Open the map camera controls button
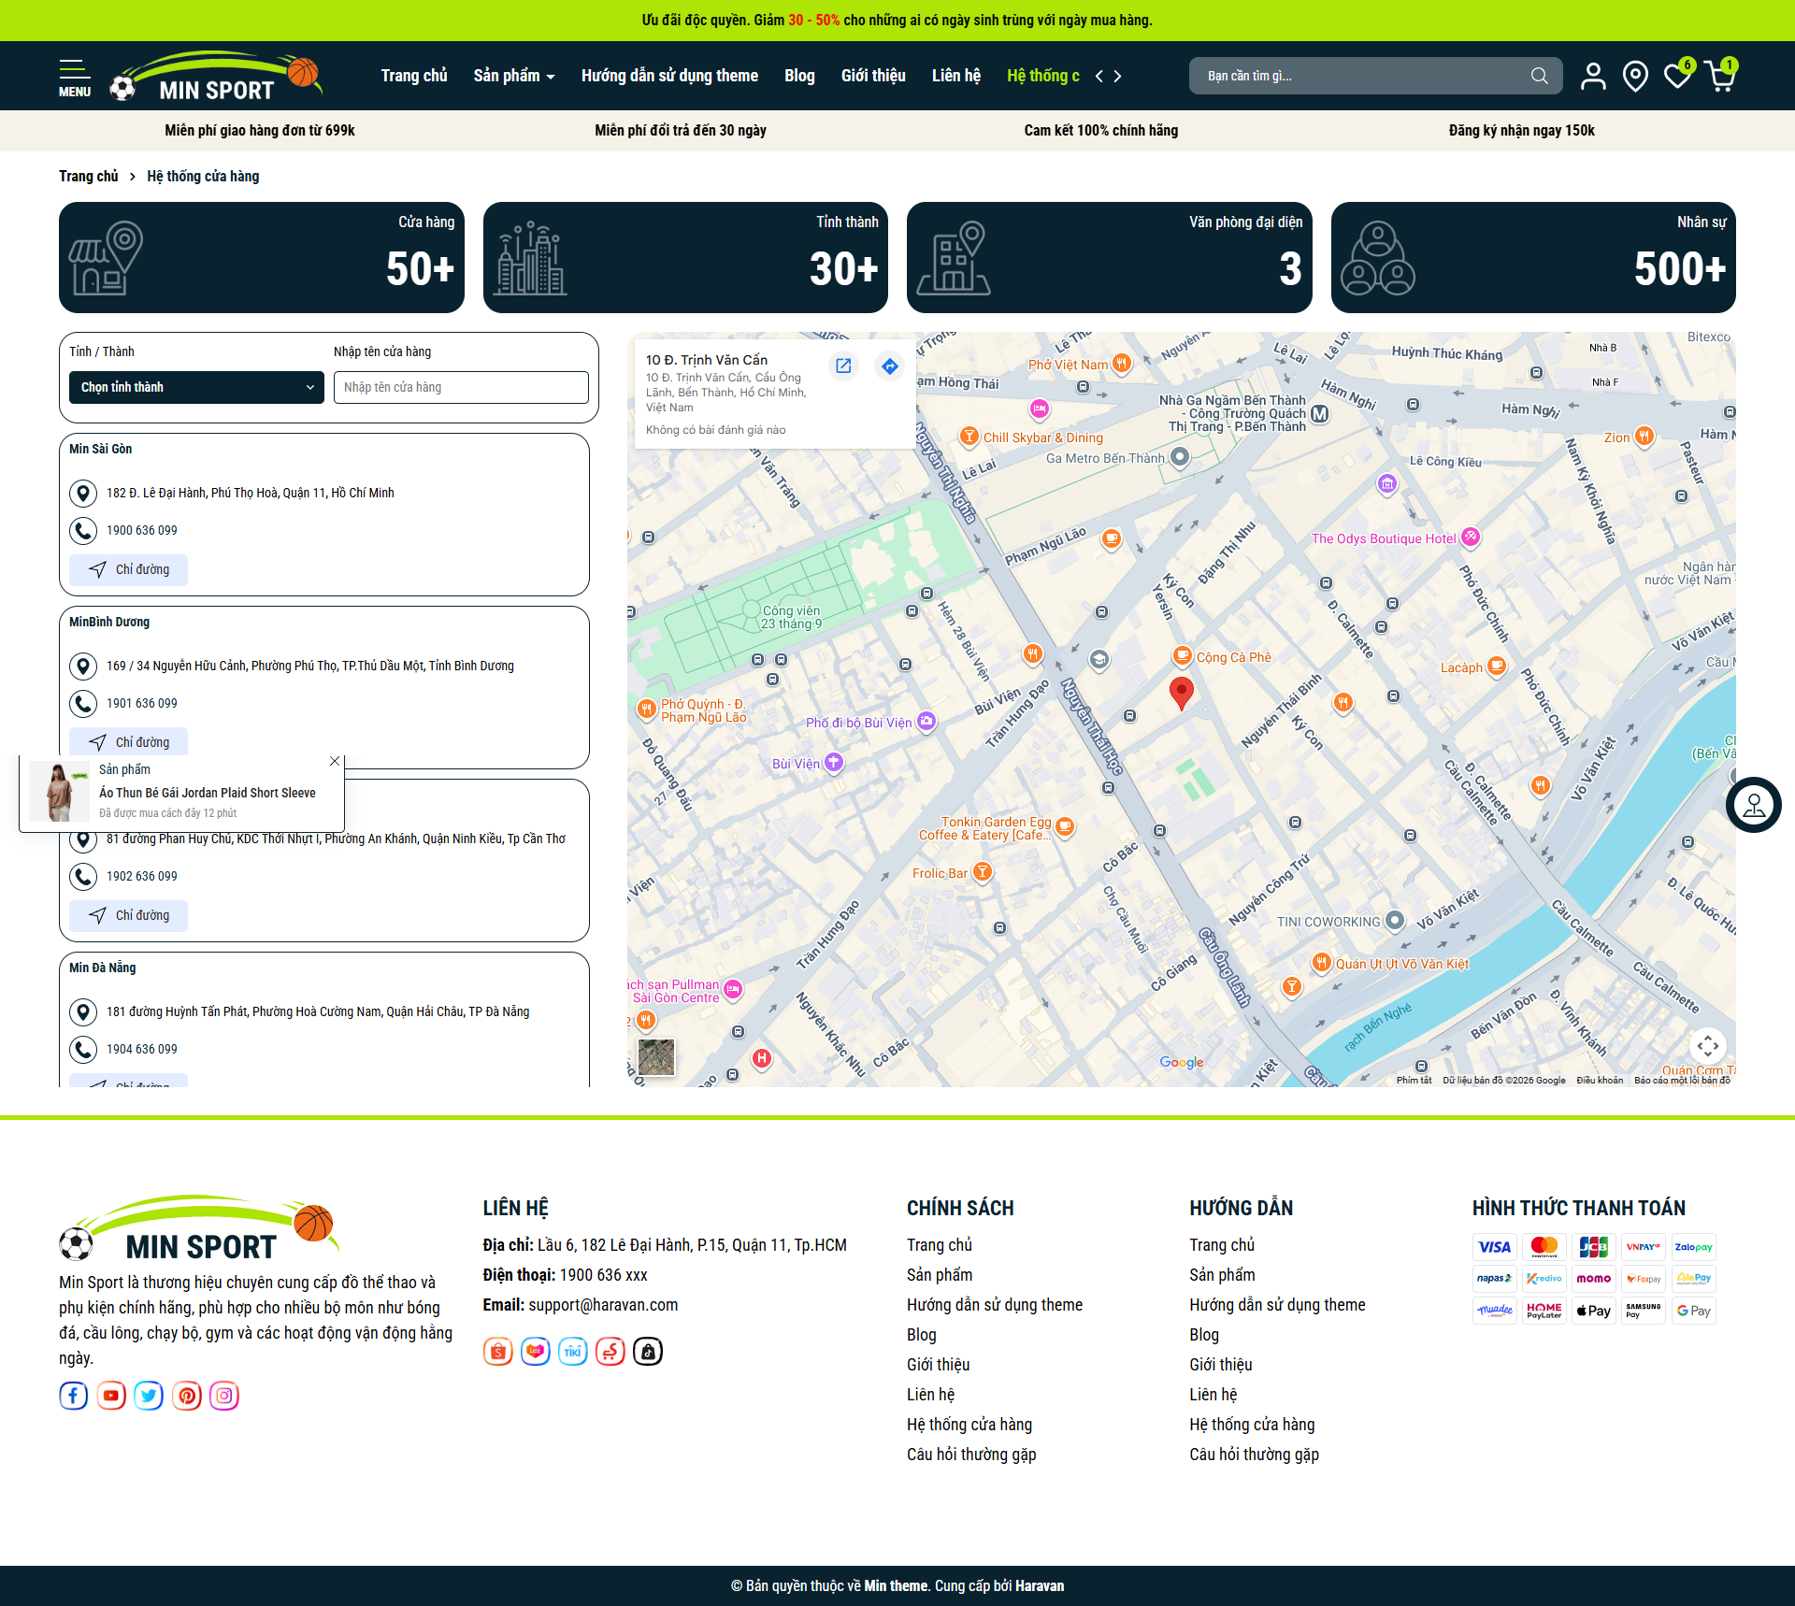 [x=1707, y=1045]
